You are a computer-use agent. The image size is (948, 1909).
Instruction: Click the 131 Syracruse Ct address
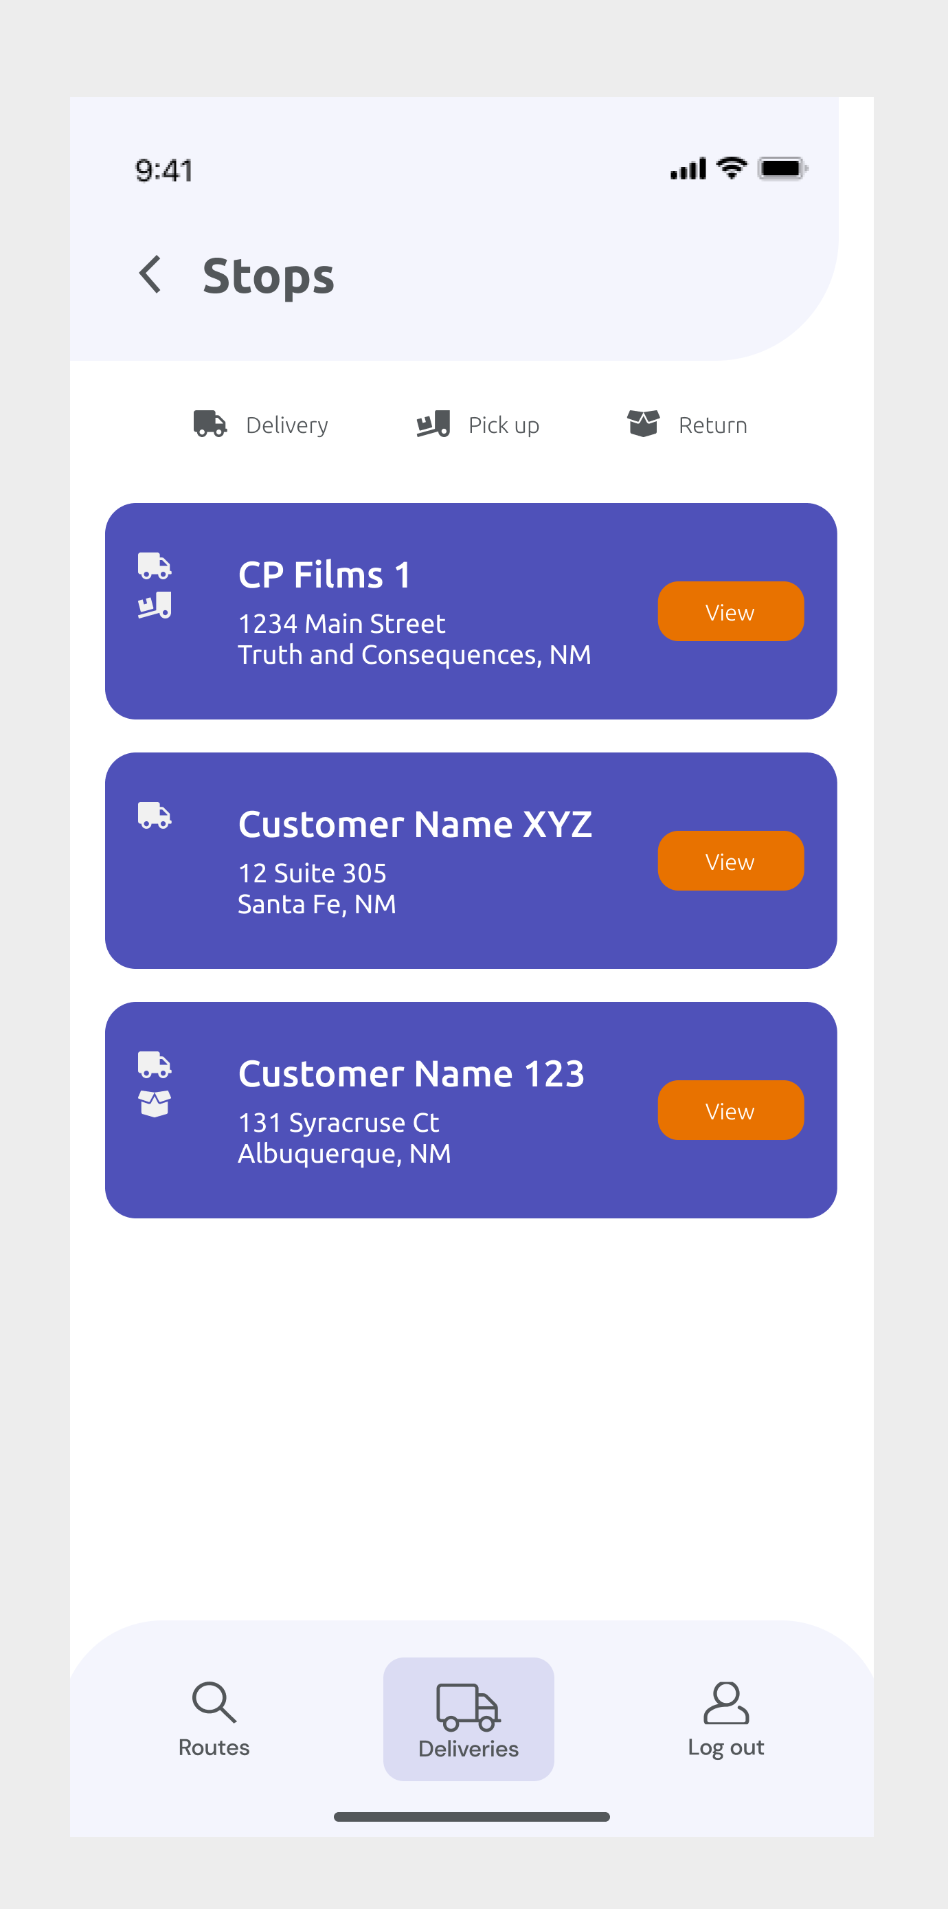(x=339, y=1123)
